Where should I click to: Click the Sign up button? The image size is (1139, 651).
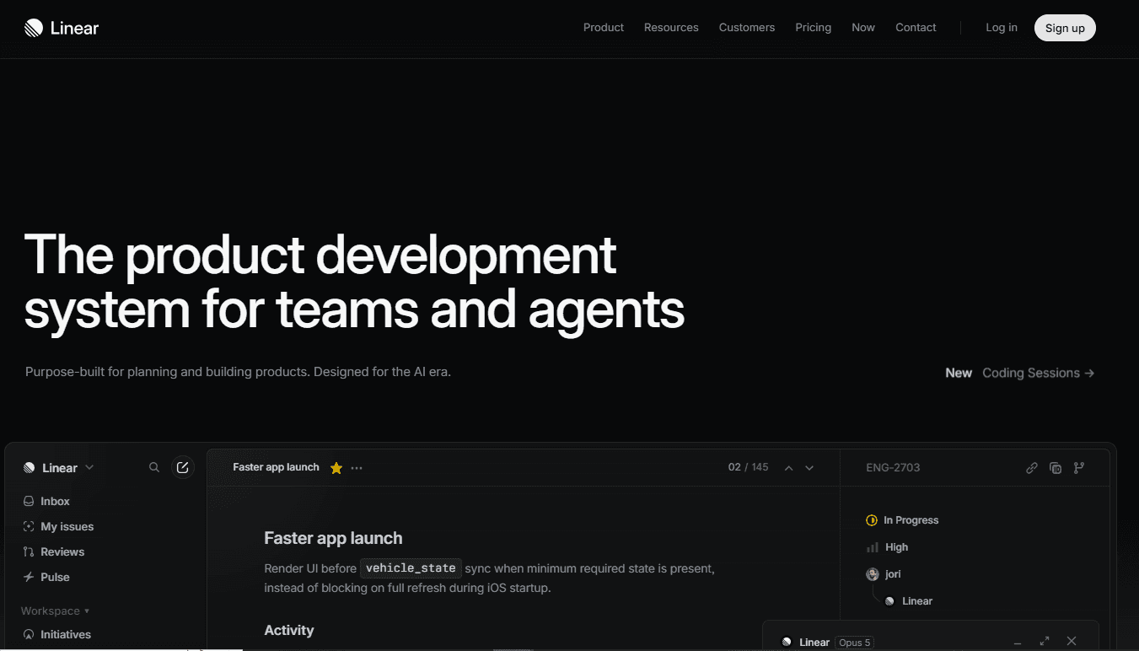[1065, 28]
